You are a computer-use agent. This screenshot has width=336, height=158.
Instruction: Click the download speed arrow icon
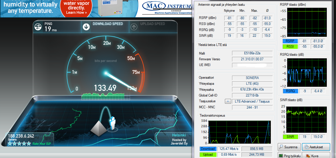[x=86, y=27]
